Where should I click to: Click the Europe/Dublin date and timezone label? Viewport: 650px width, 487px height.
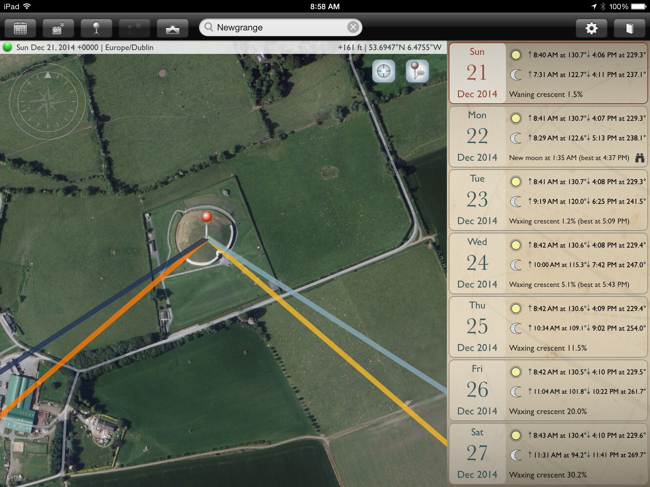pos(85,47)
